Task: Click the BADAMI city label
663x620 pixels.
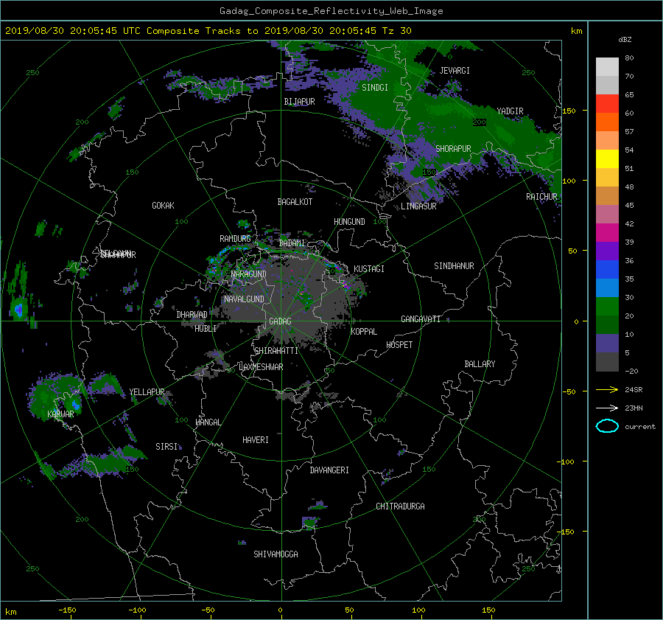Action: (x=292, y=243)
